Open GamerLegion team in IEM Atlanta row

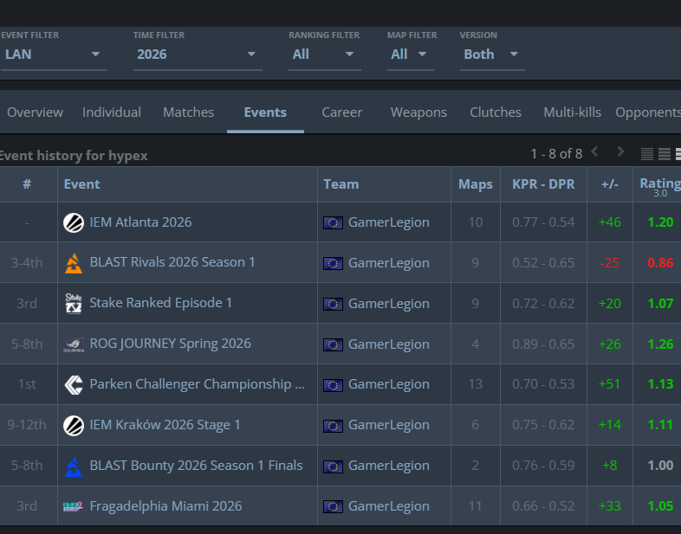pyautogui.click(x=389, y=222)
